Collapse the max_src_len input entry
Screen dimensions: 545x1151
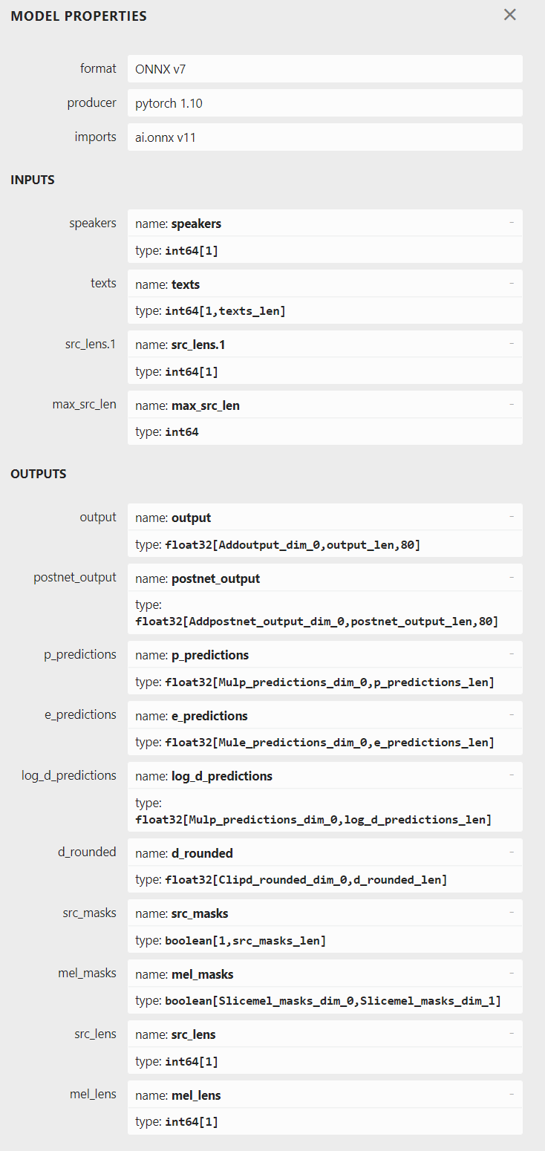click(511, 404)
